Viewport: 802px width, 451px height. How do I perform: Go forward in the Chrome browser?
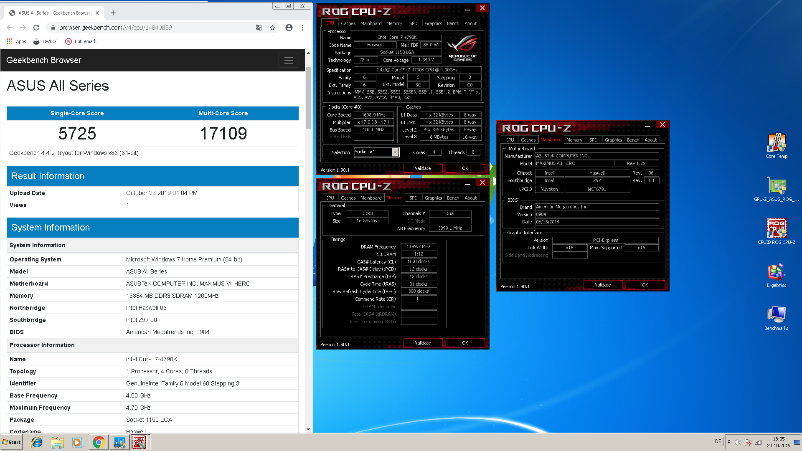pyautogui.click(x=23, y=28)
